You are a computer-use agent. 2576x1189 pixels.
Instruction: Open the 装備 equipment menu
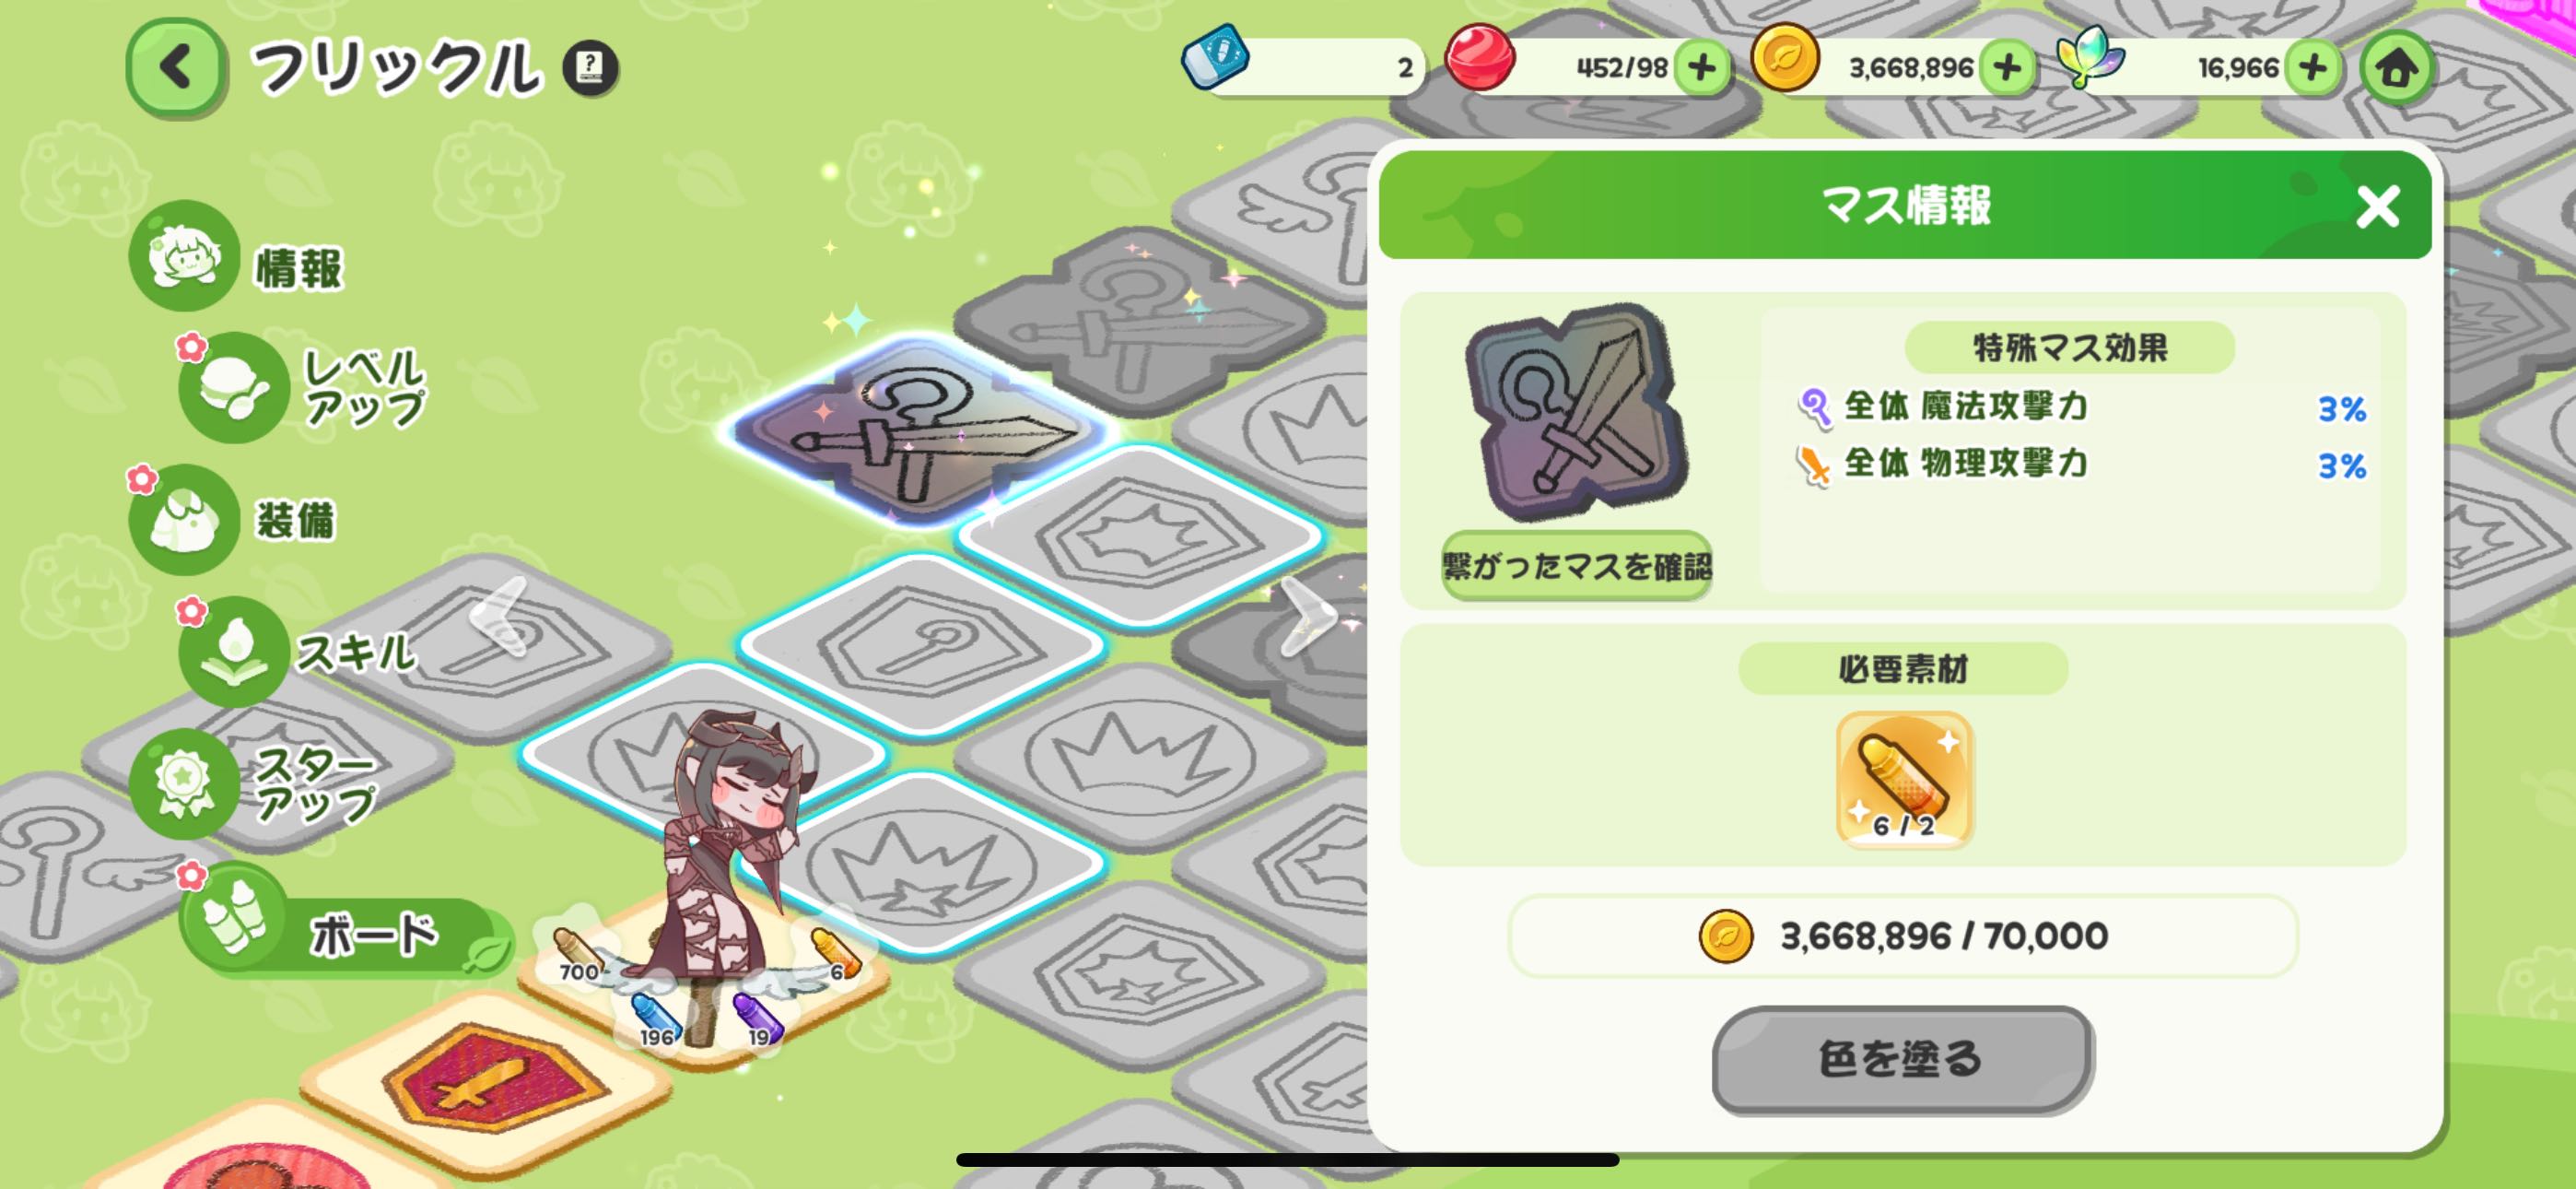[x=234, y=520]
